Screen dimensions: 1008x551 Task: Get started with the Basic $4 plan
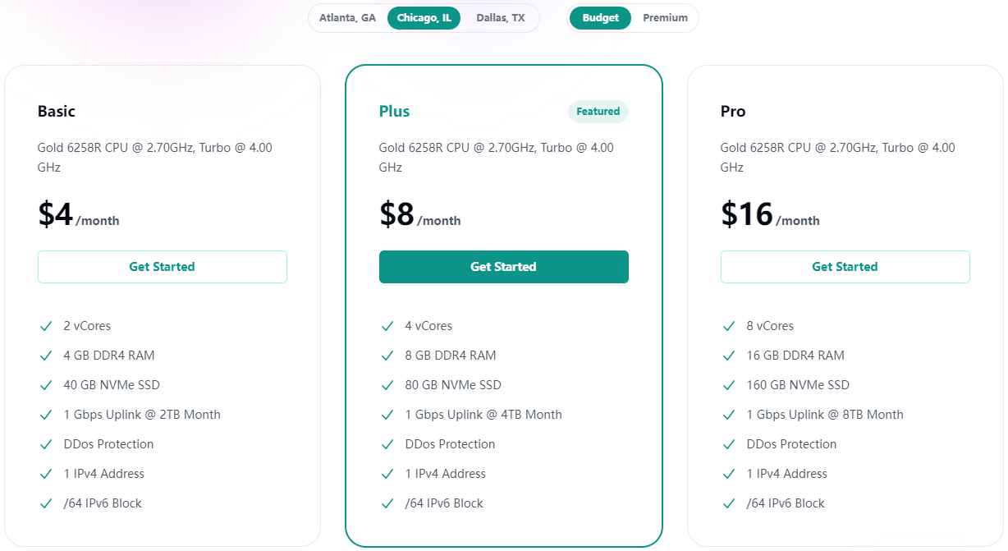[x=163, y=267]
